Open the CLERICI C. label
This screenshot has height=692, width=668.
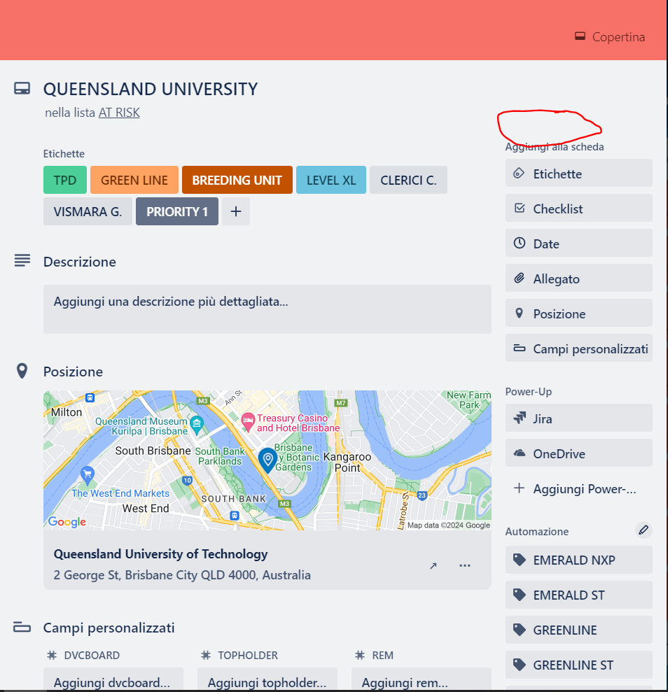[x=408, y=180]
